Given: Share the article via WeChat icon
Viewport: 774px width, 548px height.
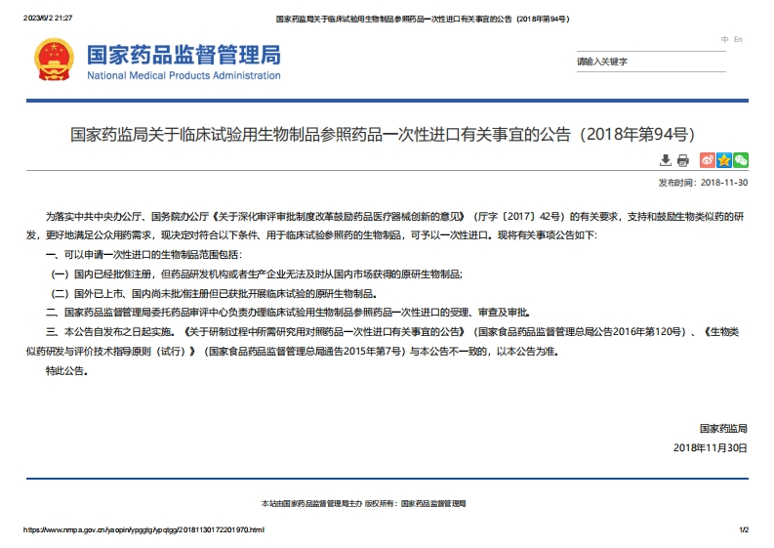Looking at the screenshot, I should coord(741,160).
